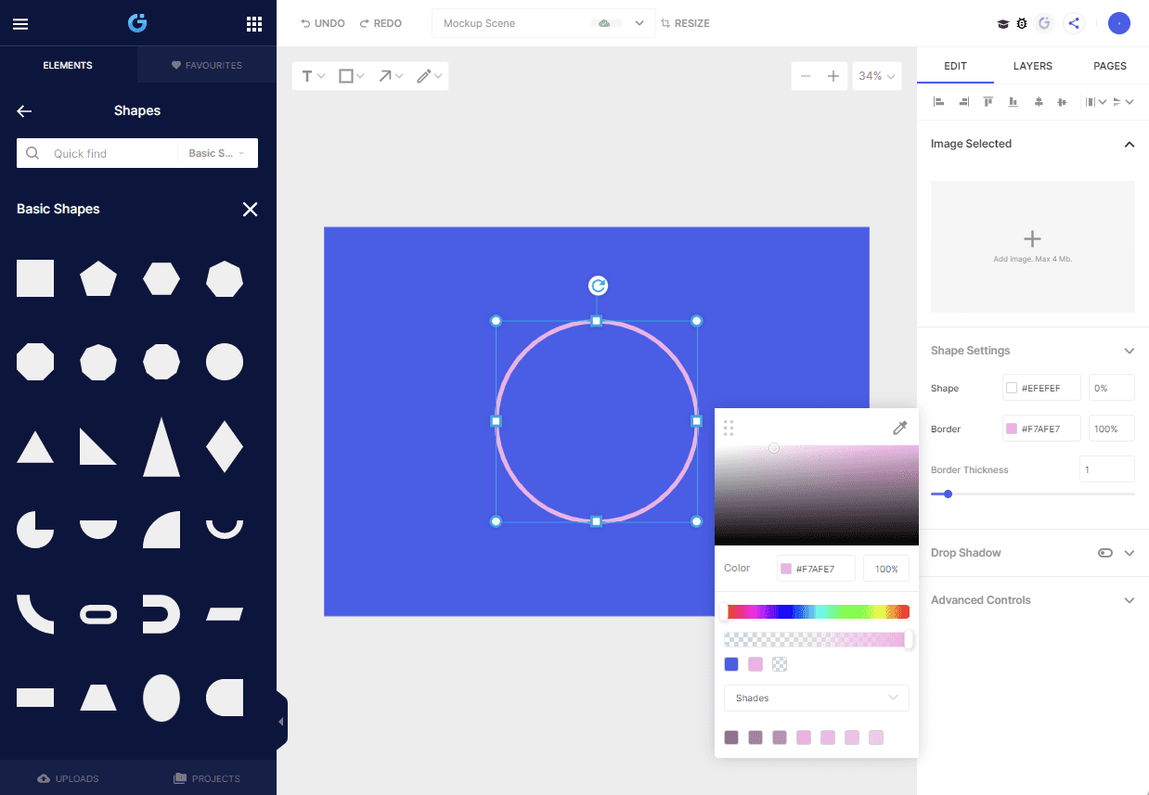The height and width of the screenshot is (795, 1149).
Task: Open the FAVOURITES tab
Action: tap(207, 65)
